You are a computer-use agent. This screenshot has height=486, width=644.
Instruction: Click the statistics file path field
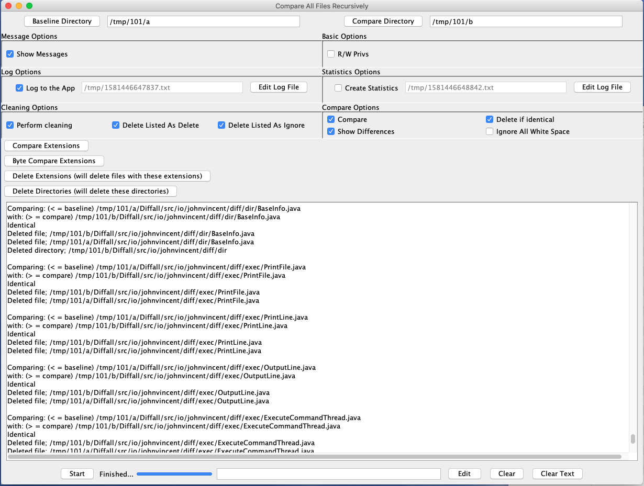tap(486, 87)
